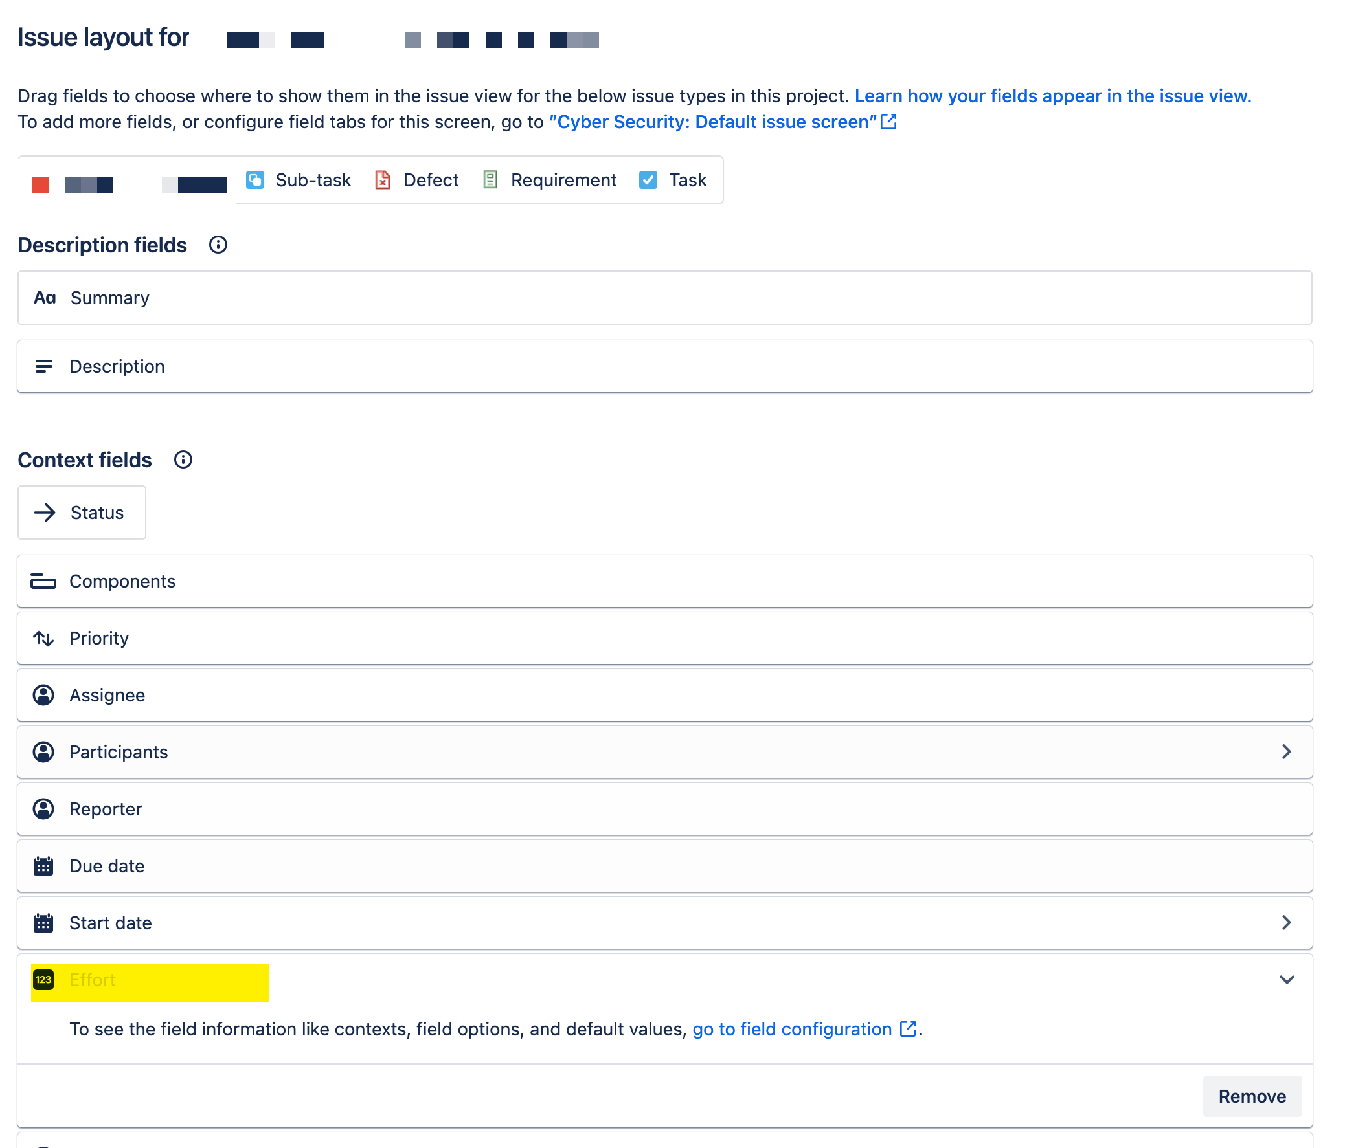Click the Effort 123 number icon
1356x1148 pixels.
[x=43, y=980]
